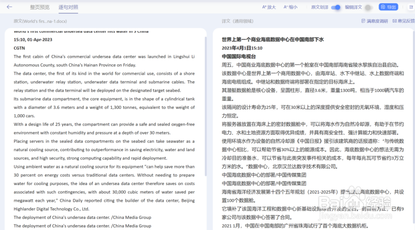
Task: Click the 导出 export button
Action: pyautogui.click(x=388, y=7)
